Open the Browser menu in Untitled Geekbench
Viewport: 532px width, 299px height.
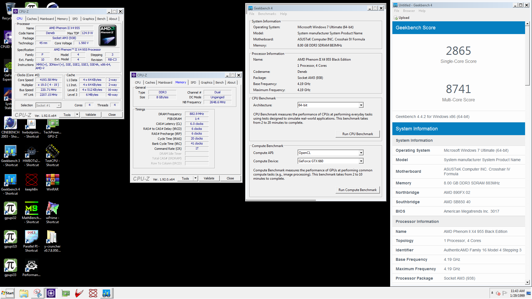[x=409, y=11]
